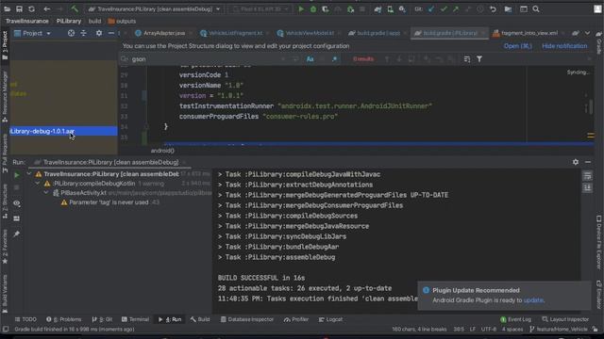Click Hide notification link
The width and height of the screenshot is (604, 339).
(x=564, y=46)
